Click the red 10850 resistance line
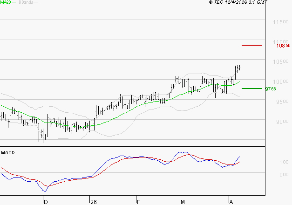 251,45
